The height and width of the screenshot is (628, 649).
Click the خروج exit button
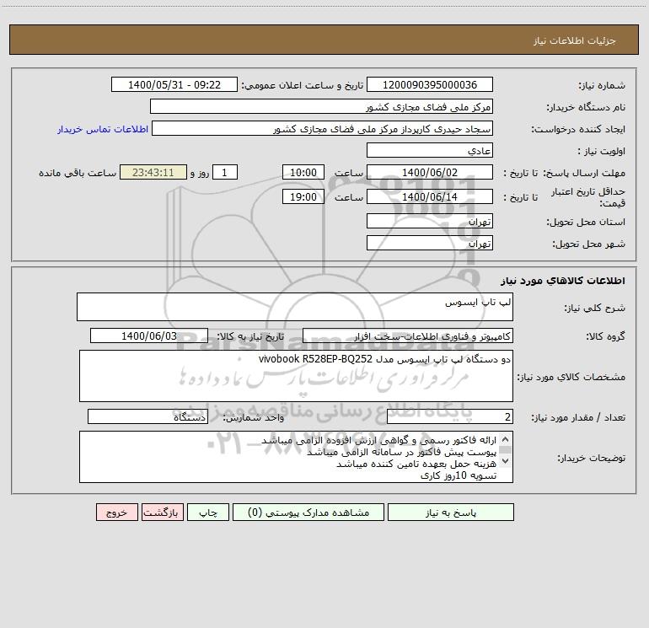[x=116, y=513]
